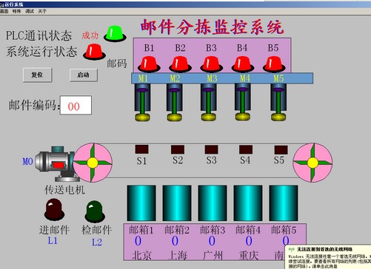Viewport: 371px width, 269px height.
Task: Click the 邮箱2 count value 0
Action: pyautogui.click(x=175, y=241)
